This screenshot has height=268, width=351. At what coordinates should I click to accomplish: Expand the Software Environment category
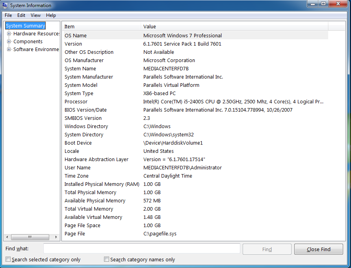9,49
